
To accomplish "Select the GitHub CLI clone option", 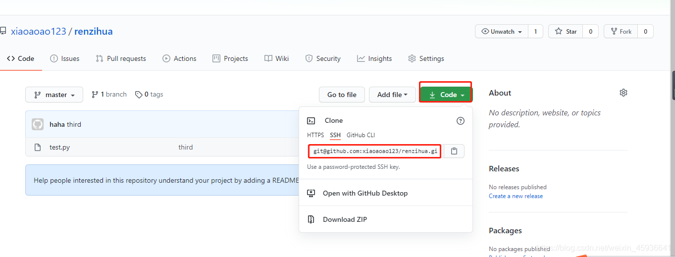I will (361, 135).
